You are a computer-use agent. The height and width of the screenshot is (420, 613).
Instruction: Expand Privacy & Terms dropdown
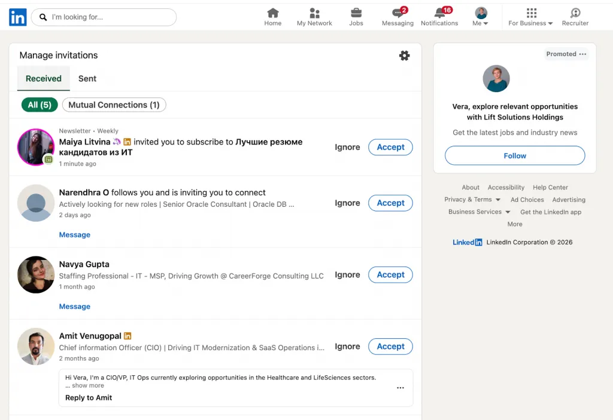coord(472,200)
